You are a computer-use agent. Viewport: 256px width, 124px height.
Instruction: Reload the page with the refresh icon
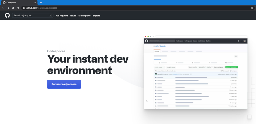point(13,8)
